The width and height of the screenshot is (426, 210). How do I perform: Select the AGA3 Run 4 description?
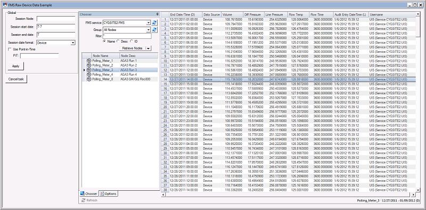(128, 75)
